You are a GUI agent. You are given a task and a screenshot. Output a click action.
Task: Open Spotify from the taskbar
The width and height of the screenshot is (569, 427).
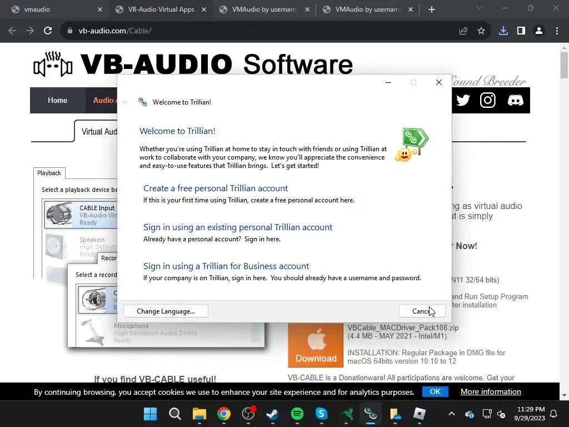click(297, 414)
